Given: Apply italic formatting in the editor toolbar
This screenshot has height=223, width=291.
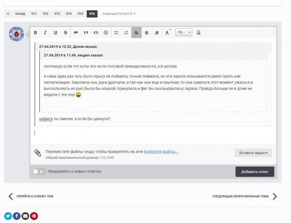Looking at the screenshot, I should (x=45, y=33).
